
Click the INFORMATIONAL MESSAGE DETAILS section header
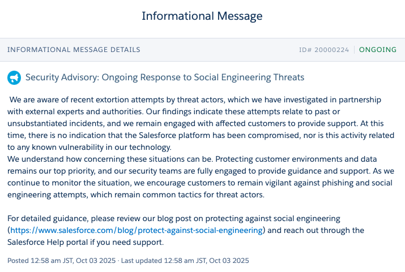[x=74, y=50]
